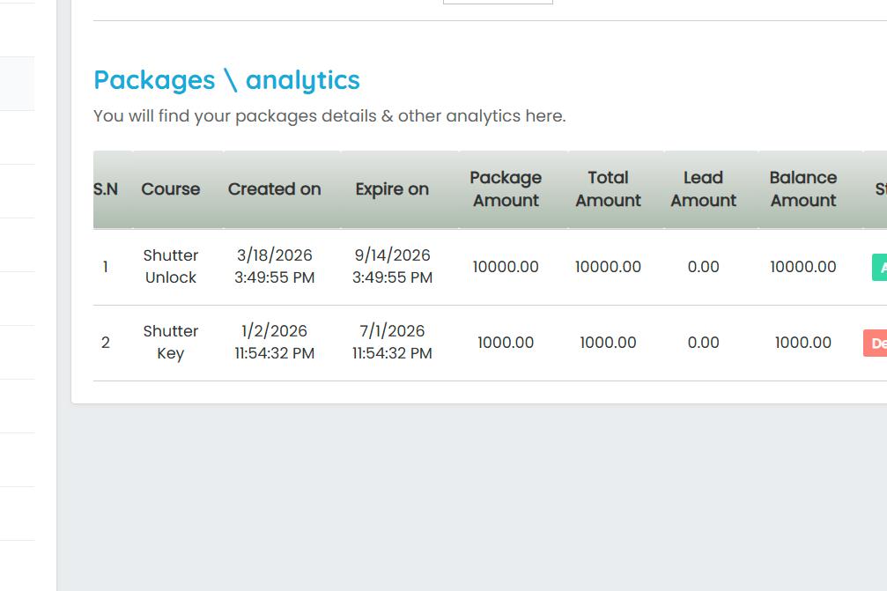Screen dimensions: 887x591
Task: Click the Created on column header
Action: [x=274, y=189]
